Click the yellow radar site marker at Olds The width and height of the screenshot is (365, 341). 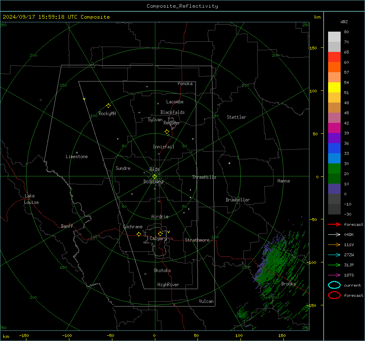[155, 177]
